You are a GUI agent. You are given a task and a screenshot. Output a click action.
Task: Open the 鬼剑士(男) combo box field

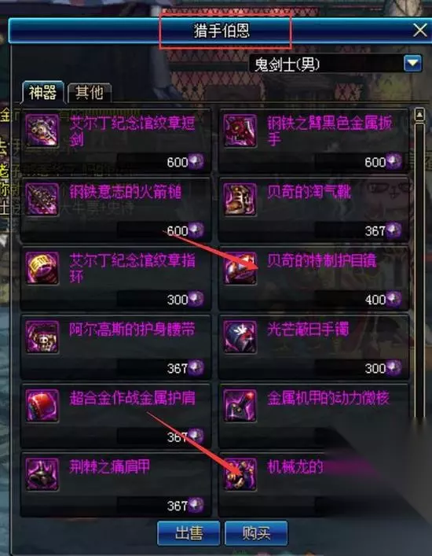click(335, 64)
